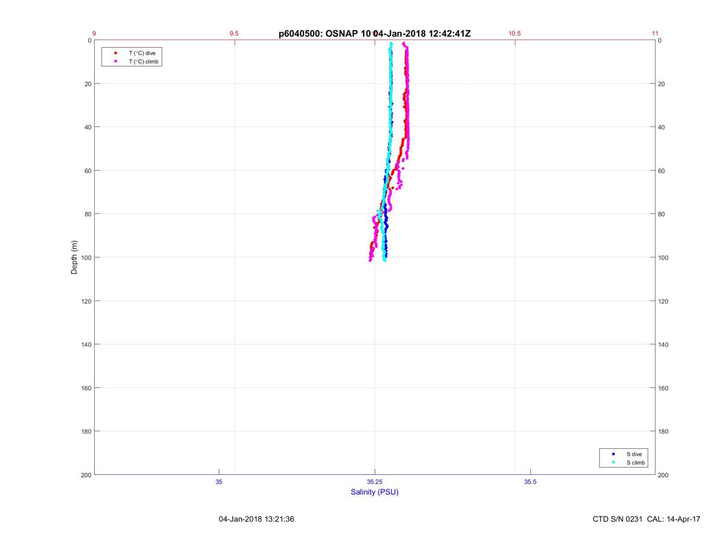Click the 140 tick on right depth axis

(664, 345)
